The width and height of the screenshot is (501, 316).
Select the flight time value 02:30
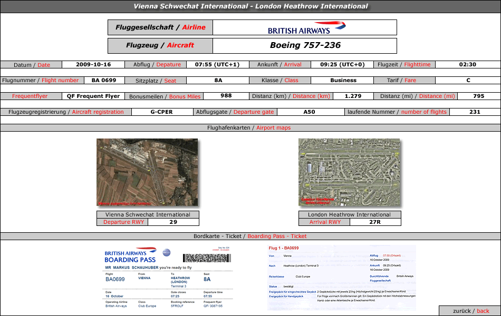pyautogui.click(x=468, y=64)
